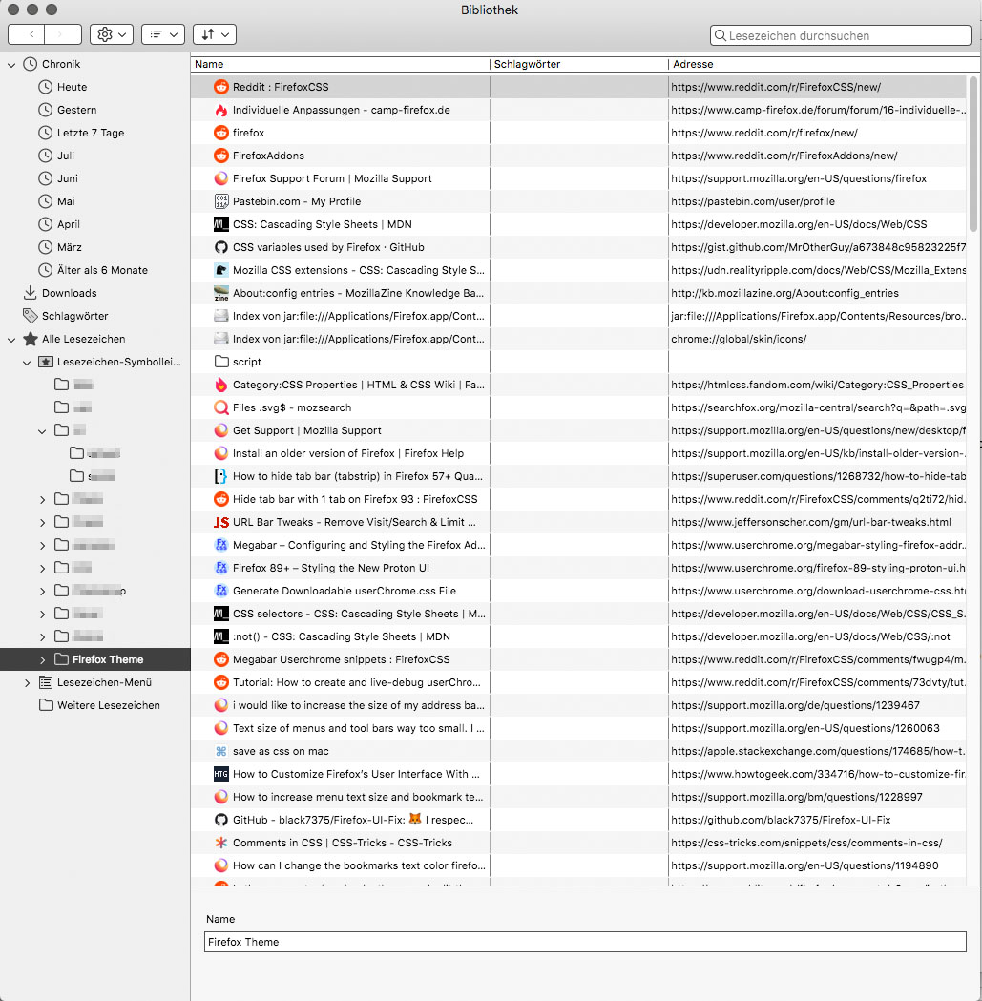This screenshot has height=1001, width=982.
Task: Select Letzte 7 Tage history entry
Action: click(x=90, y=133)
